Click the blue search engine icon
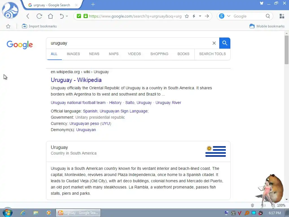The image size is (289, 217). [x=222, y=16]
